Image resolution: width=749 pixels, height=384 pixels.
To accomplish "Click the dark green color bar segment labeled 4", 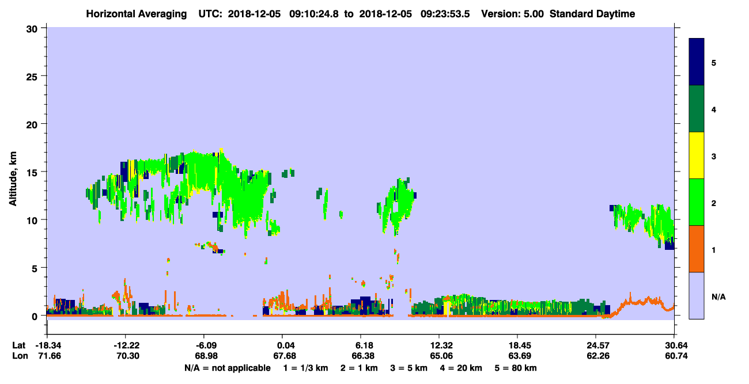I will [x=697, y=109].
